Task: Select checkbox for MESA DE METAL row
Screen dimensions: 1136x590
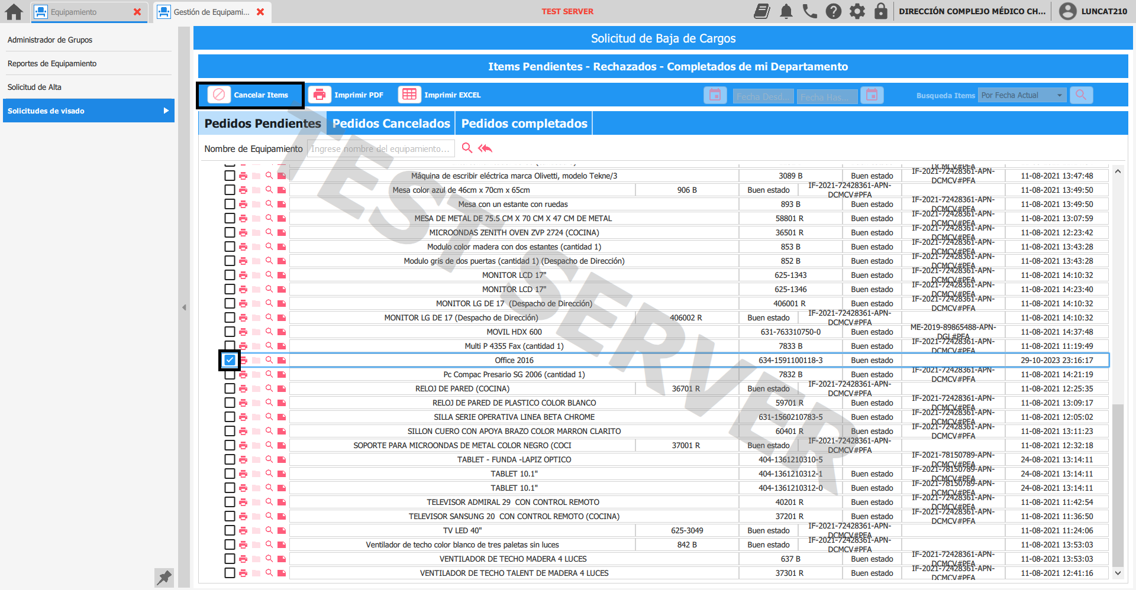Action: [230, 218]
